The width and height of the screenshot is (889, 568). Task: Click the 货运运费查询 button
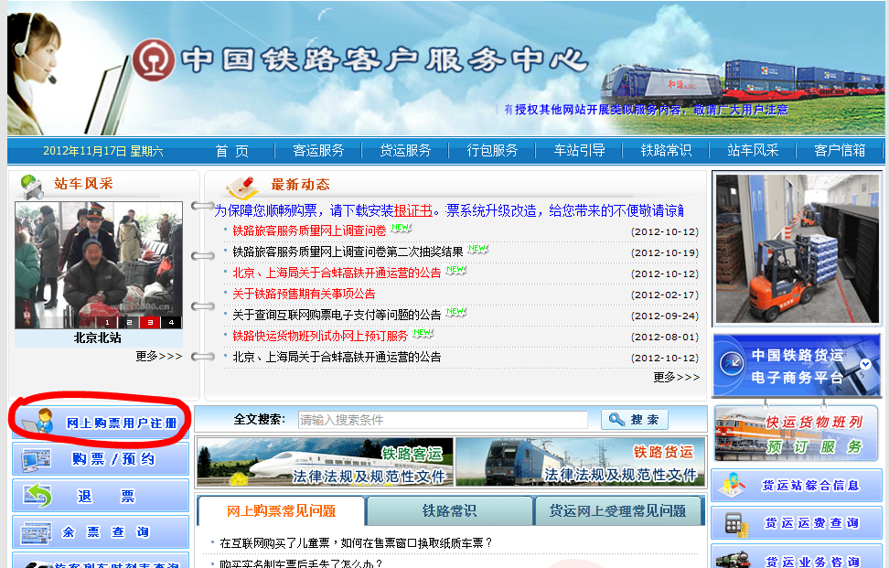point(797,522)
